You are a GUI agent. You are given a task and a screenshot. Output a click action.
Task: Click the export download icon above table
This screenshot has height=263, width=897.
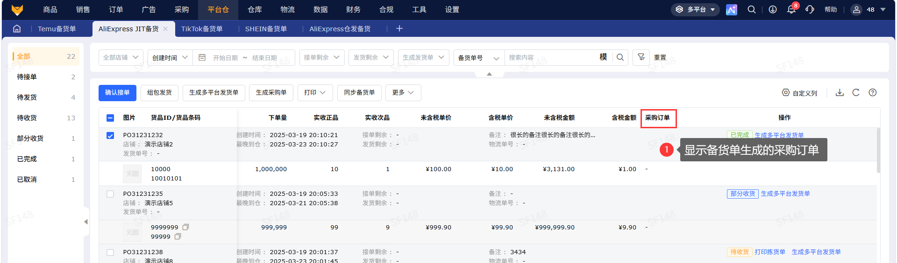[x=840, y=92]
